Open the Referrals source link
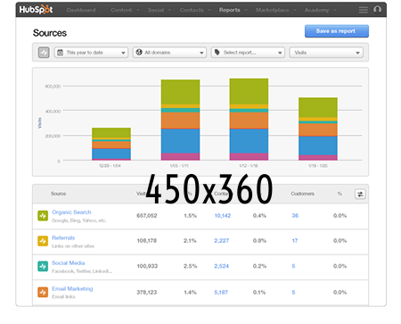 point(63,237)
